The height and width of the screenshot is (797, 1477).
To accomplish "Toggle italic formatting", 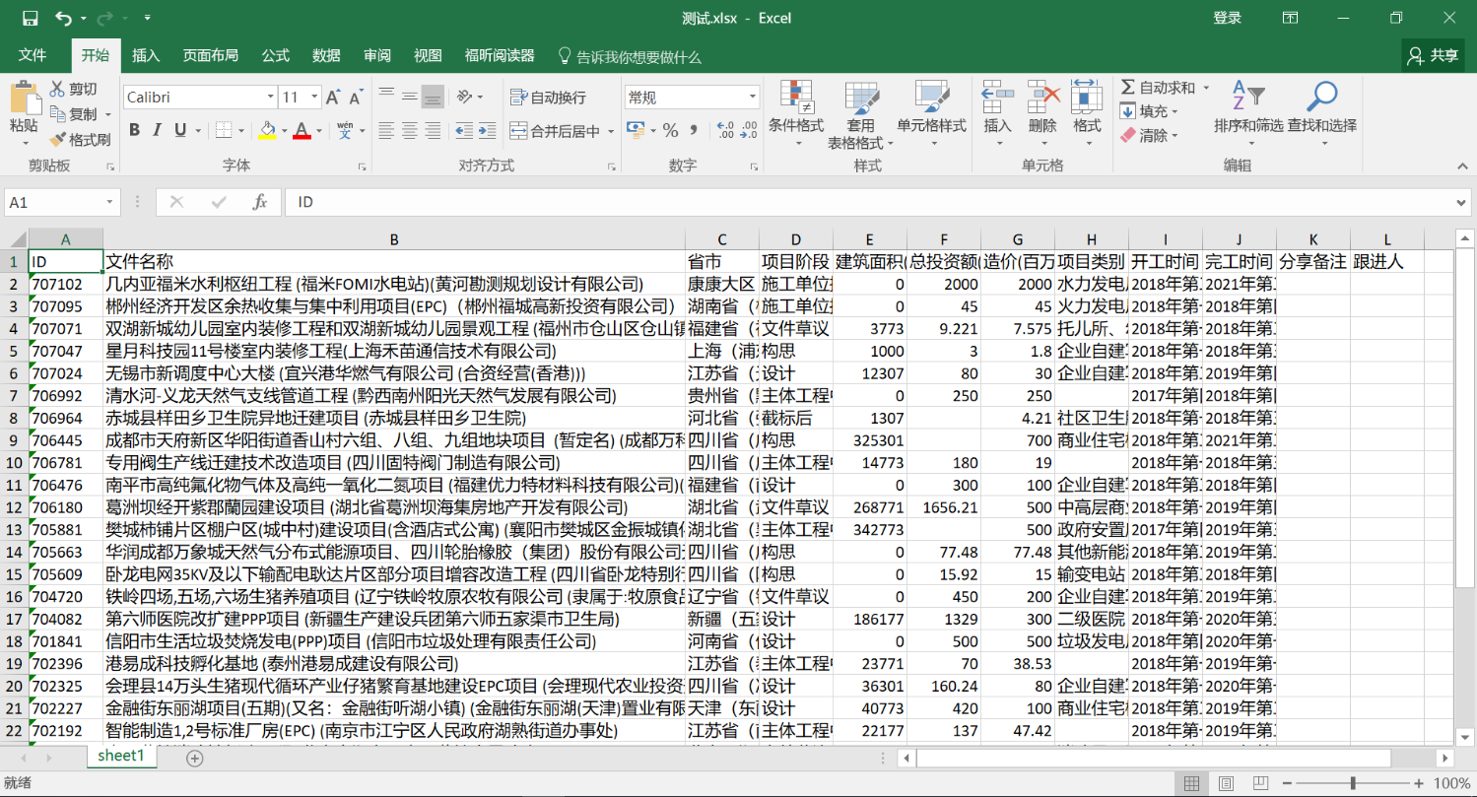I will click(158, 130).
